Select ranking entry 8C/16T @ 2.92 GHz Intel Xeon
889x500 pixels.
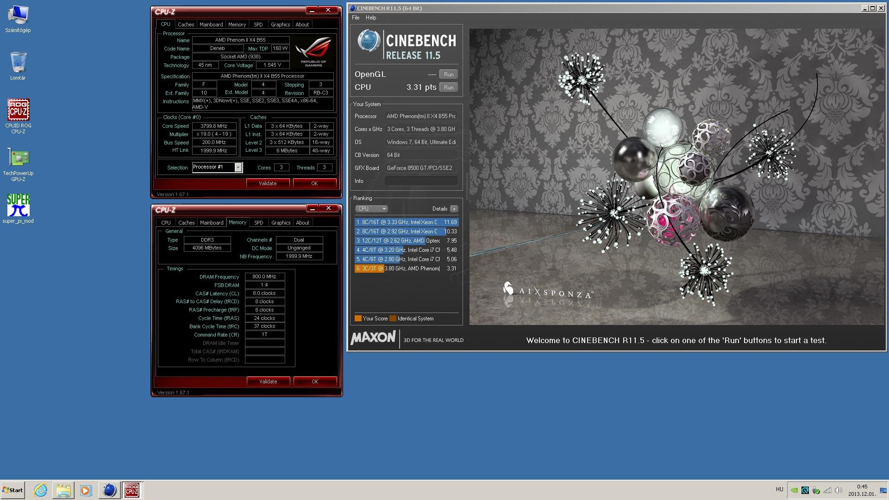407,231
